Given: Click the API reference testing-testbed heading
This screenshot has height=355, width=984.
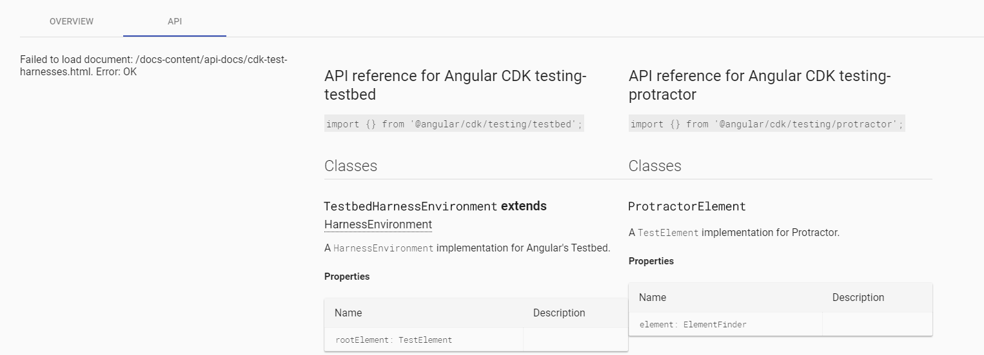Looking at the screenshot, I should pyautogui.click(x=455, y=85).
